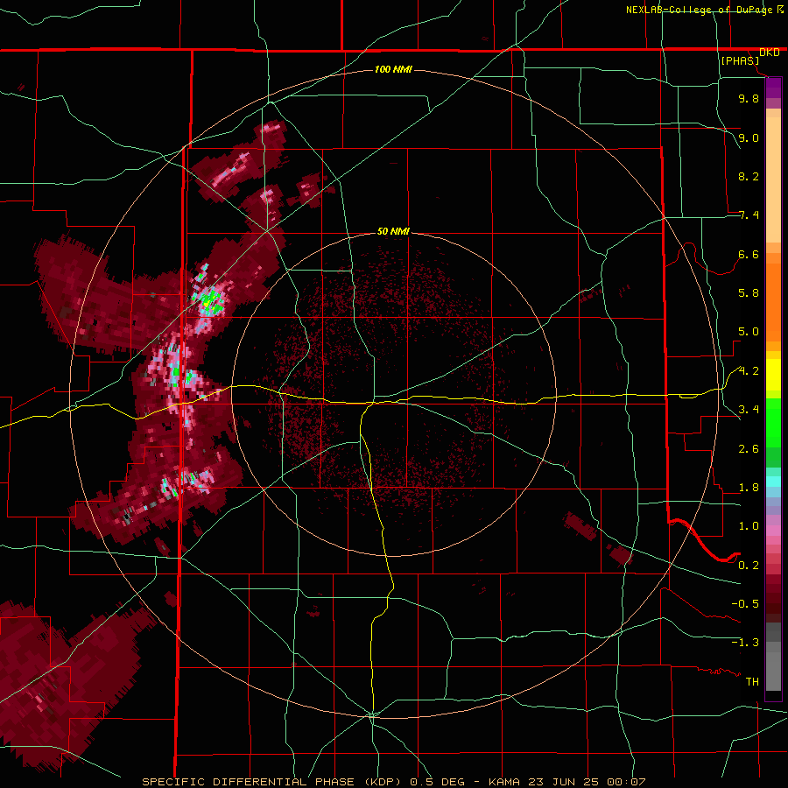Click the yellow legend color segment

click(x=773, y=375)
